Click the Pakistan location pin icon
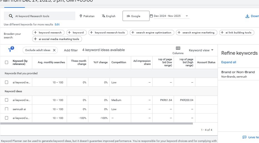Screen dimensions: 259x143 (x=81, y=16)
